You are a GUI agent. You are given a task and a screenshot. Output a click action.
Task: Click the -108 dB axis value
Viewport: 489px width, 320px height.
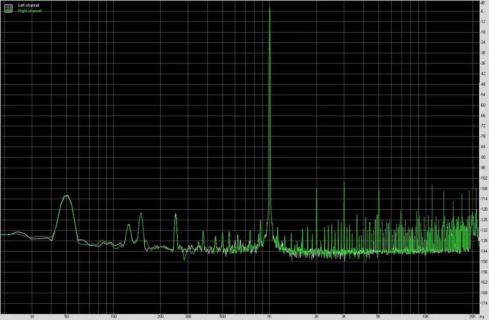tap(484, 188)
